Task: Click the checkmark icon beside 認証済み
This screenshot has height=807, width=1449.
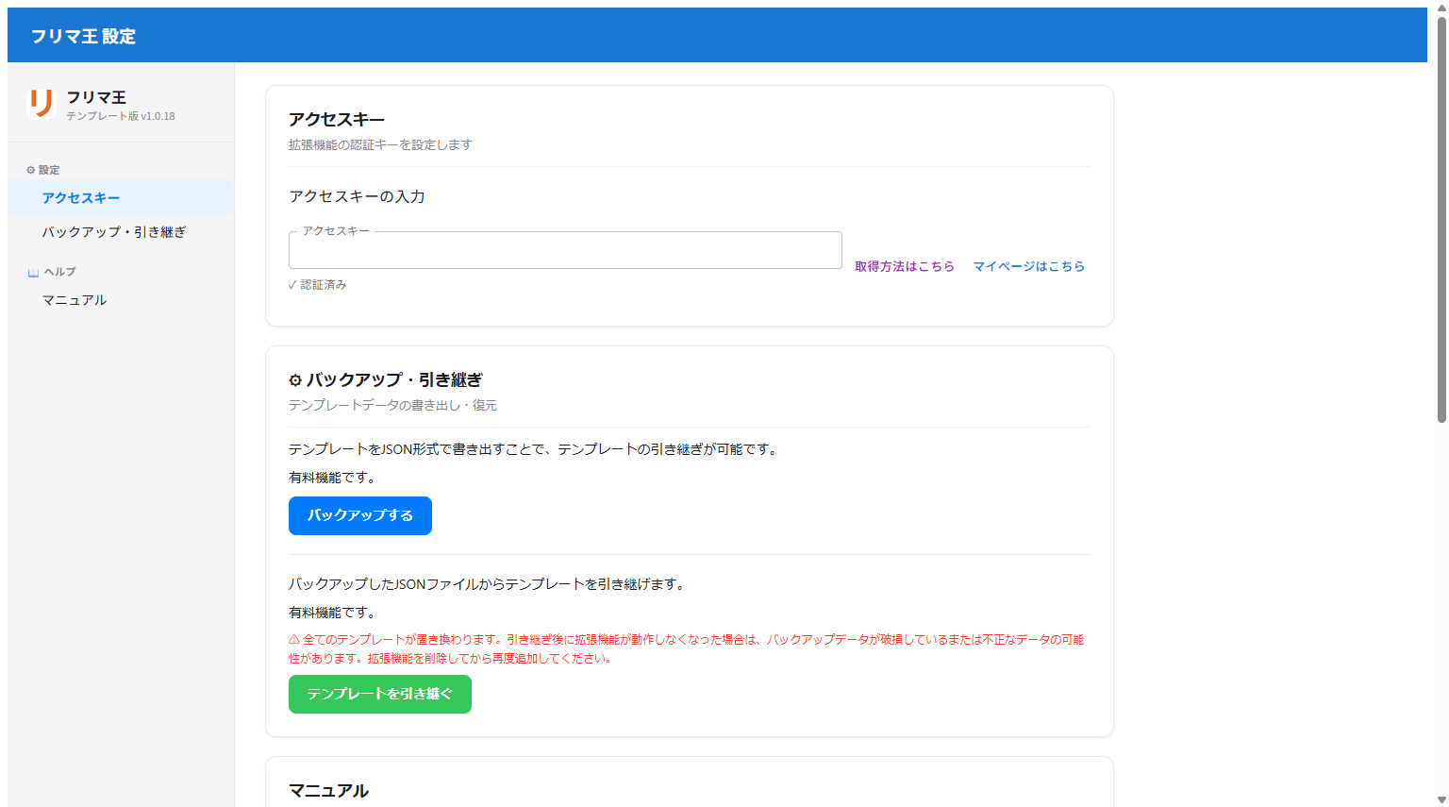Action: 292,284
